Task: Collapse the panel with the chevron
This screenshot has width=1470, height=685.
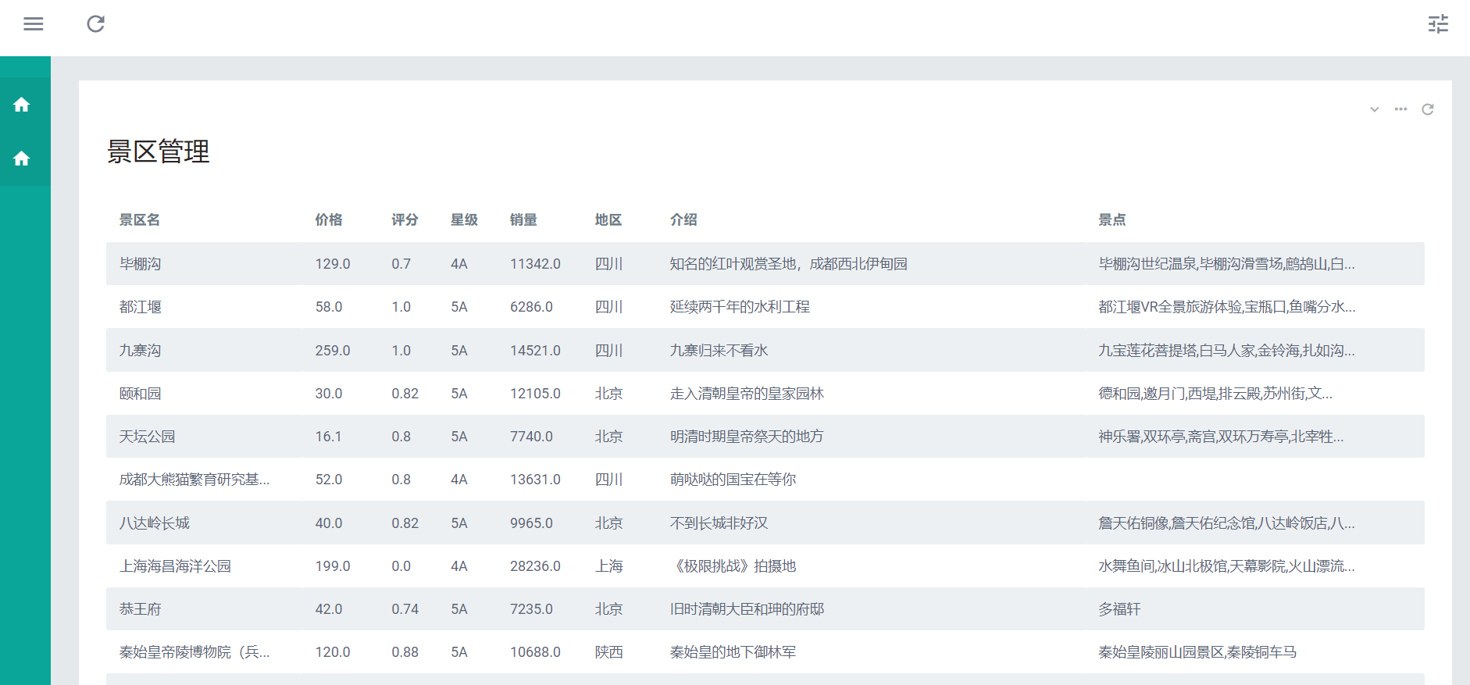Action: pyautogui.click(x=1374, y=109)
